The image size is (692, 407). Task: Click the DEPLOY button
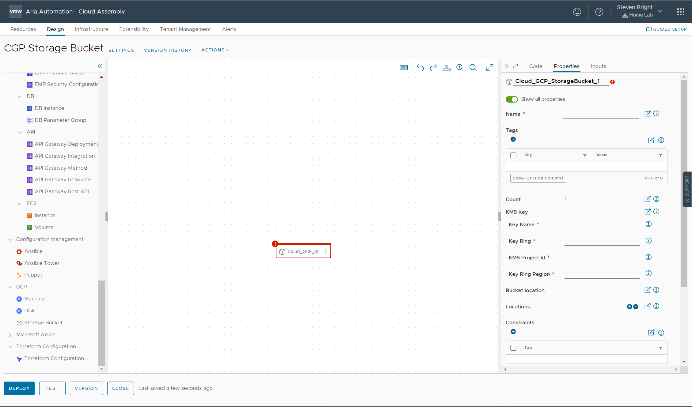pos(19,388)
